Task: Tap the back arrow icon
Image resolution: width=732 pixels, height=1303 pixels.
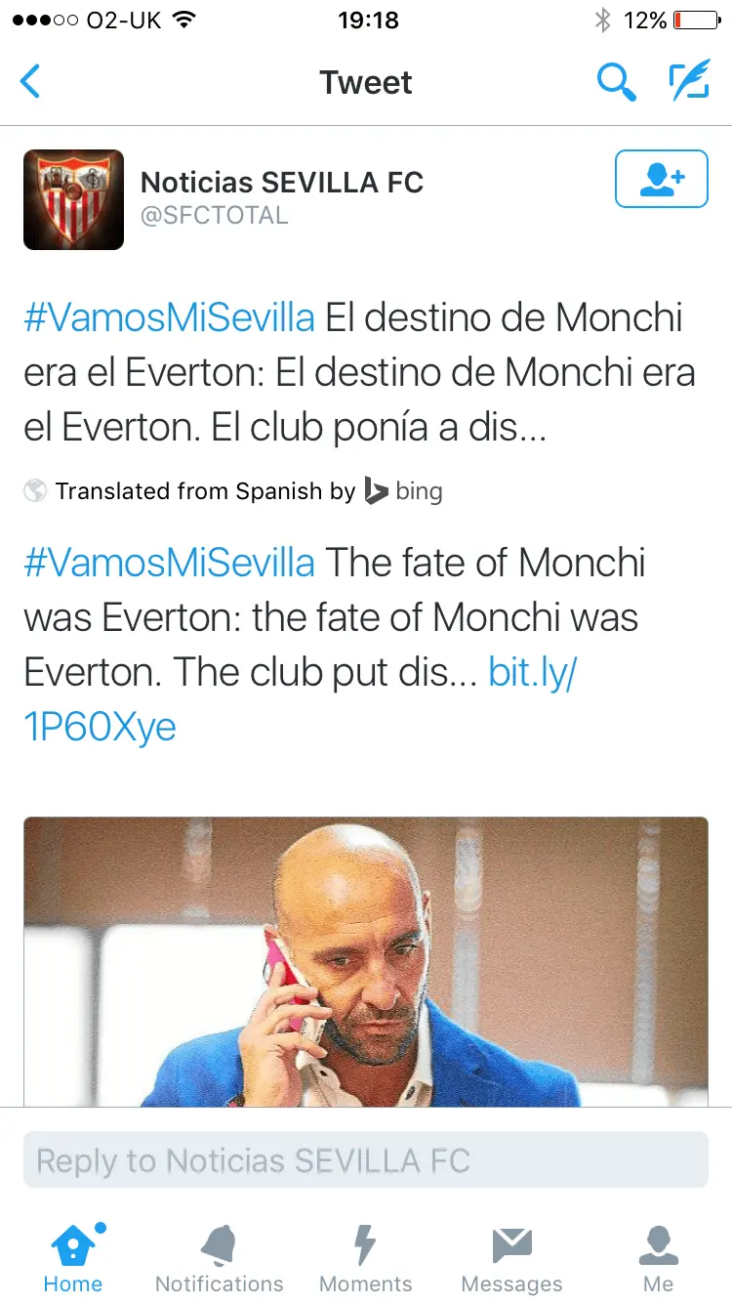Action: coord(31,82)
